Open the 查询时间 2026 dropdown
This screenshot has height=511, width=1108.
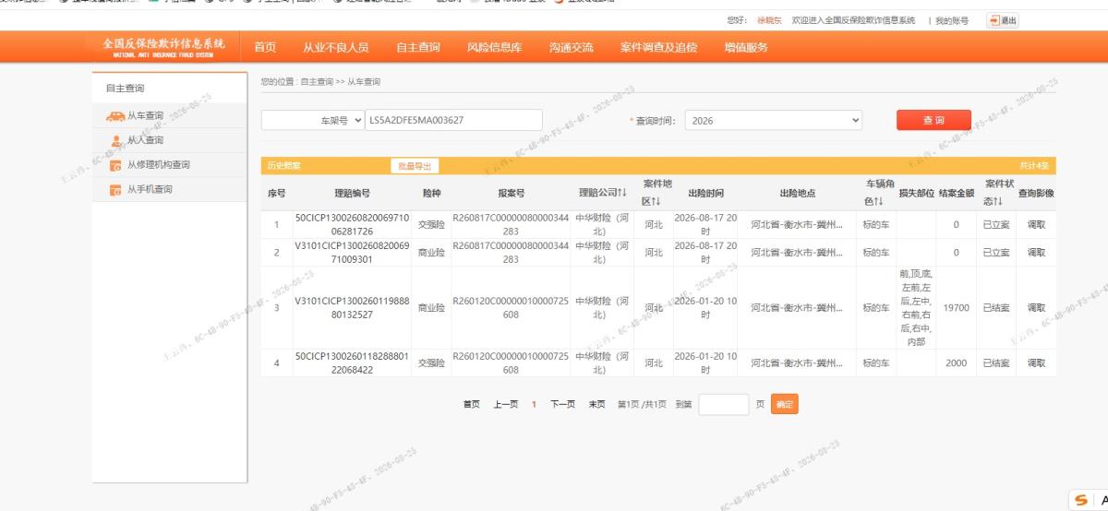[x=773, y=120]
